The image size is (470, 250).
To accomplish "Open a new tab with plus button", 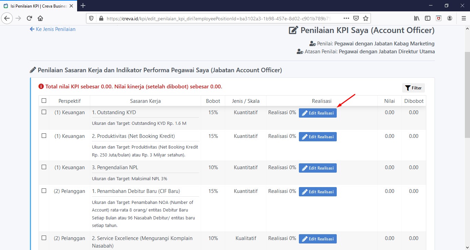I will 83,6.
